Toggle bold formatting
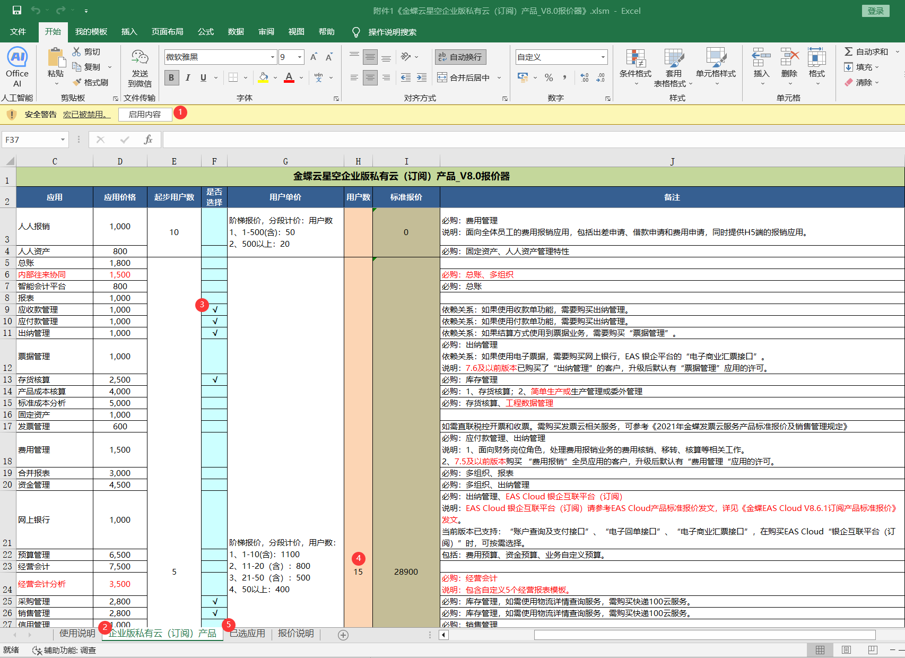905x658 pixels. (x=171, y=78)
